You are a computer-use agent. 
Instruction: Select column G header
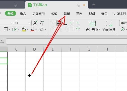tap(89, 49)
